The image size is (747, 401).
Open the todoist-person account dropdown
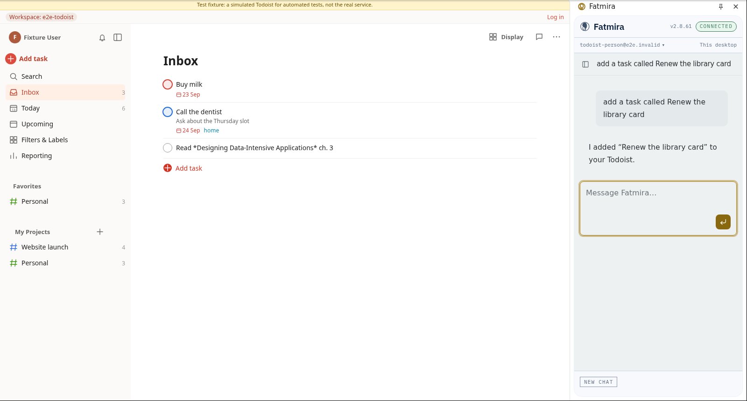point(622,45)
